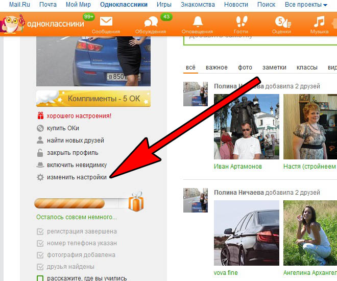Click the Полина Ничаева name in second post
The height and width of the screenshot is (281, 337).
pyautogui.click(x=239, y=193)
